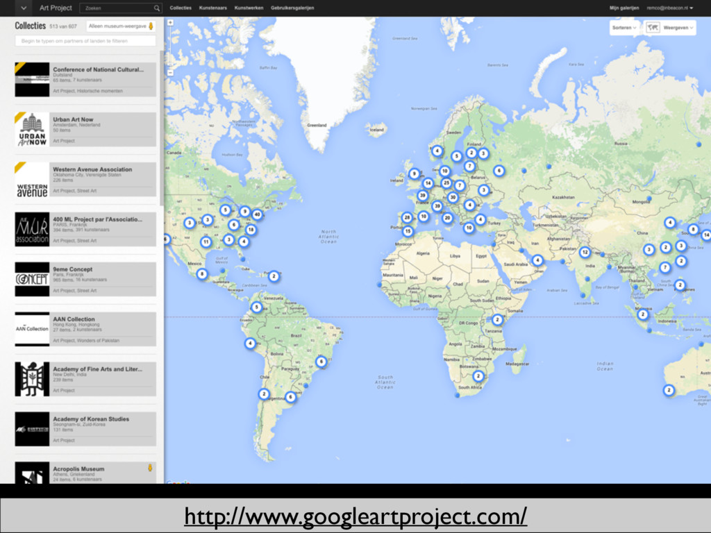Zoom out the map with minus button

coord(171,72)
